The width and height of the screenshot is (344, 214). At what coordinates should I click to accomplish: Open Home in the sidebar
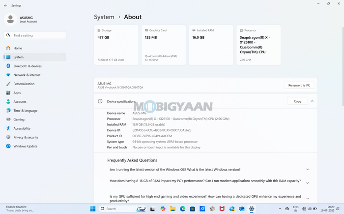coord(35,48)
